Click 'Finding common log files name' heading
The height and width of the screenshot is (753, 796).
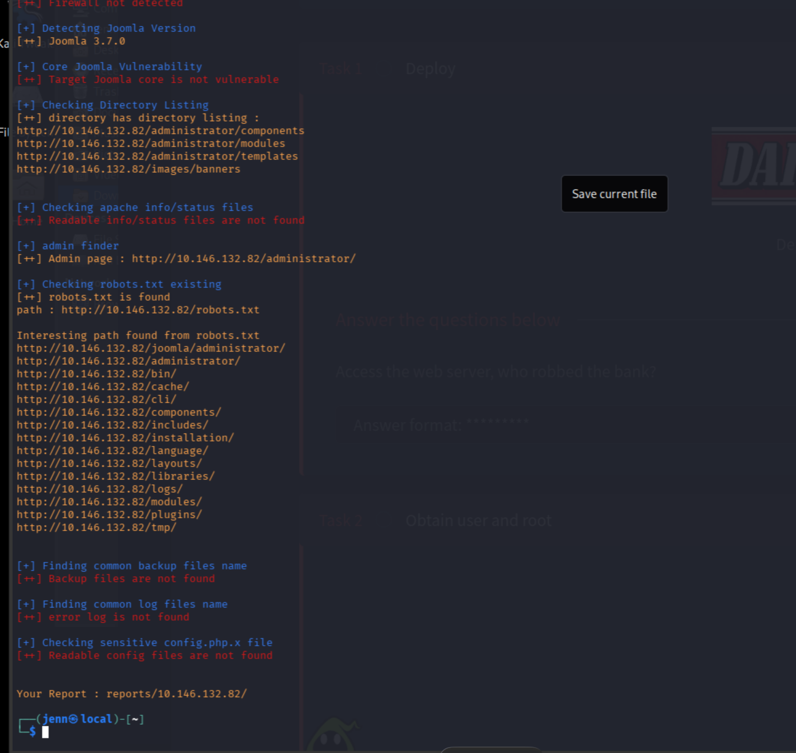point(122,604)
